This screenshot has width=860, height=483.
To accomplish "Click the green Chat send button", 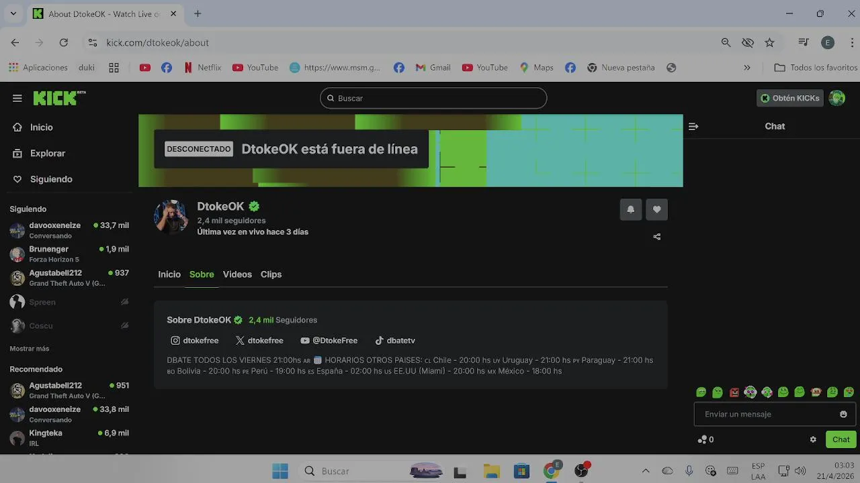I will click(x=841, y=439).
